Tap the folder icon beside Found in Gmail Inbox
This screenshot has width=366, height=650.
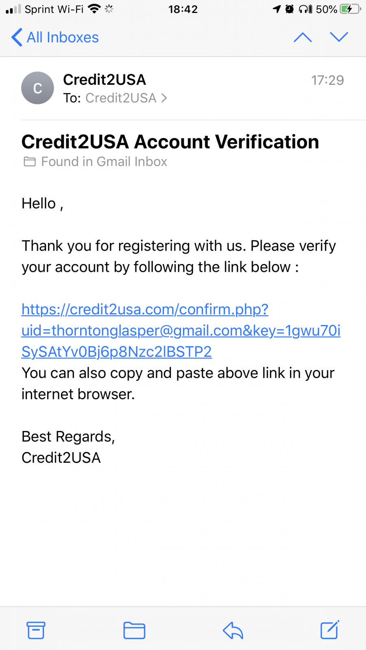30,162
